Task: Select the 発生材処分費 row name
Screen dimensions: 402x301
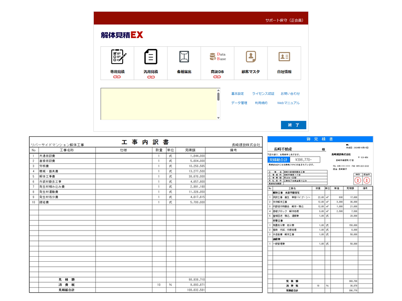Action: tap(49, 197)
